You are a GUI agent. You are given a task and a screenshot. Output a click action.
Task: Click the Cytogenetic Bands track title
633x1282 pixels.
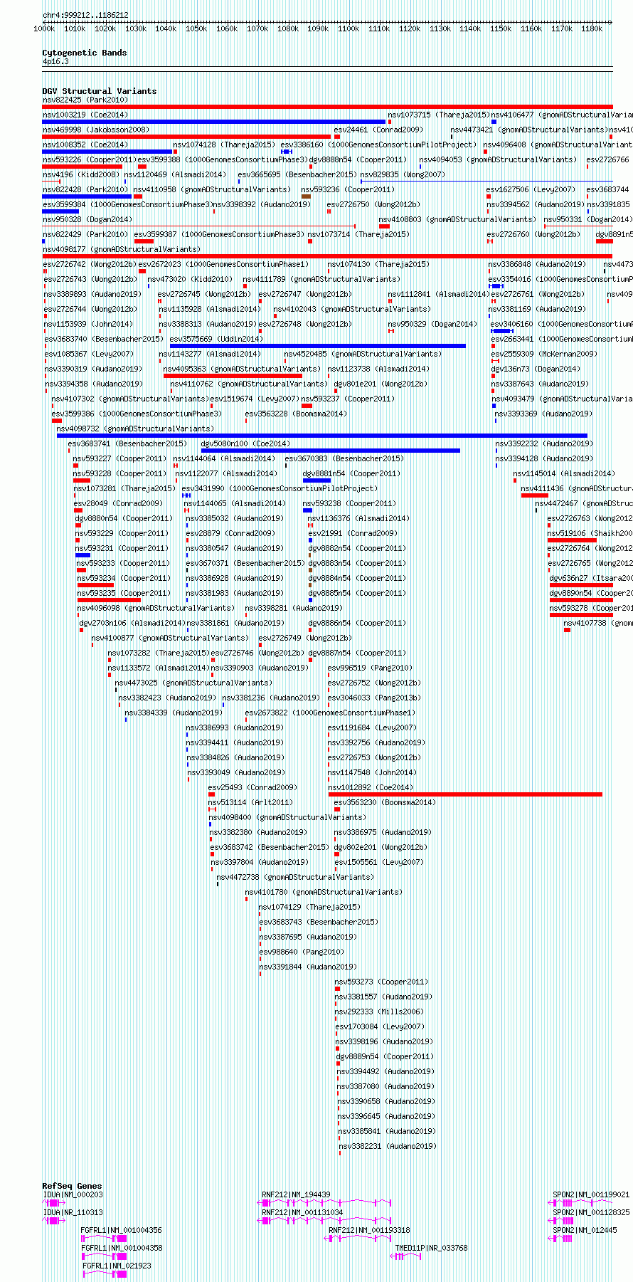pyautogui.click(x=84, y=53)
